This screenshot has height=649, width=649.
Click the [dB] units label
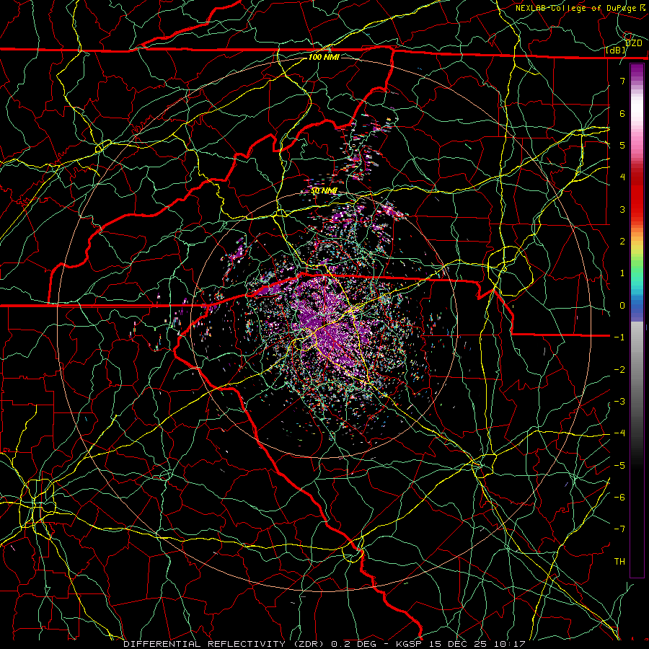tap(616, 50)
